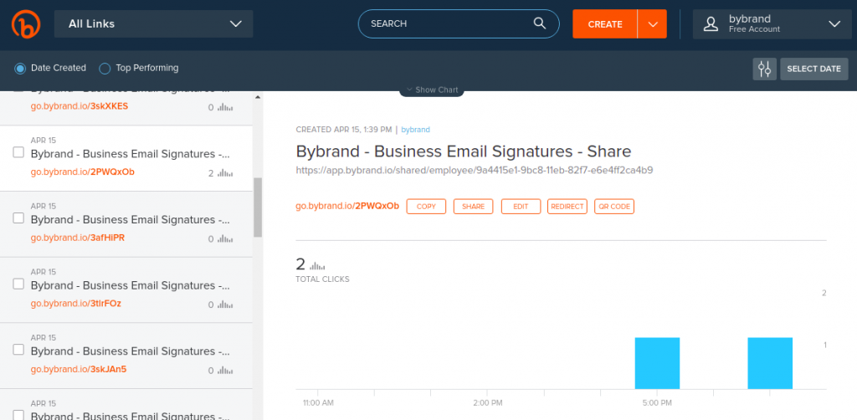Image resolution: width=857 pixels, height=420 pixels.
Task: Click the QR CODE button
Action: [614, 207]
